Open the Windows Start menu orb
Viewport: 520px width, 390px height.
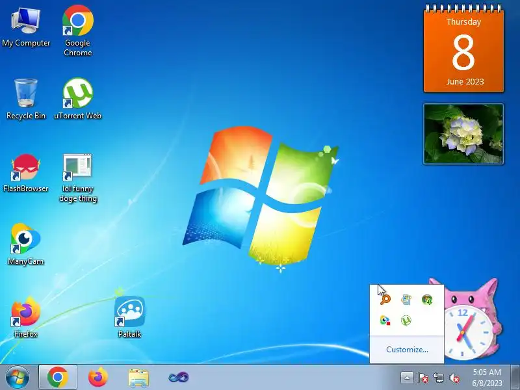pyautogui.click(x=18, y=378)
